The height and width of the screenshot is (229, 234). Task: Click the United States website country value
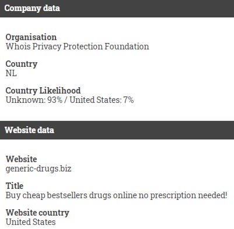(30, 222)
